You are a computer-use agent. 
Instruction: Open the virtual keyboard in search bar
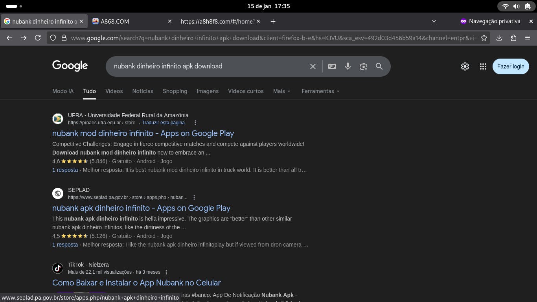[x=332, y=66]
